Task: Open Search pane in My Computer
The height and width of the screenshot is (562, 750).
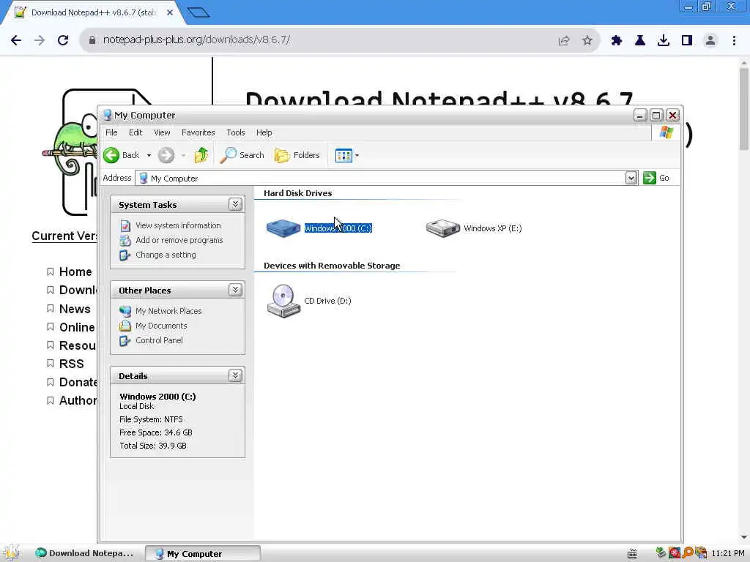Action: [242, 155]
